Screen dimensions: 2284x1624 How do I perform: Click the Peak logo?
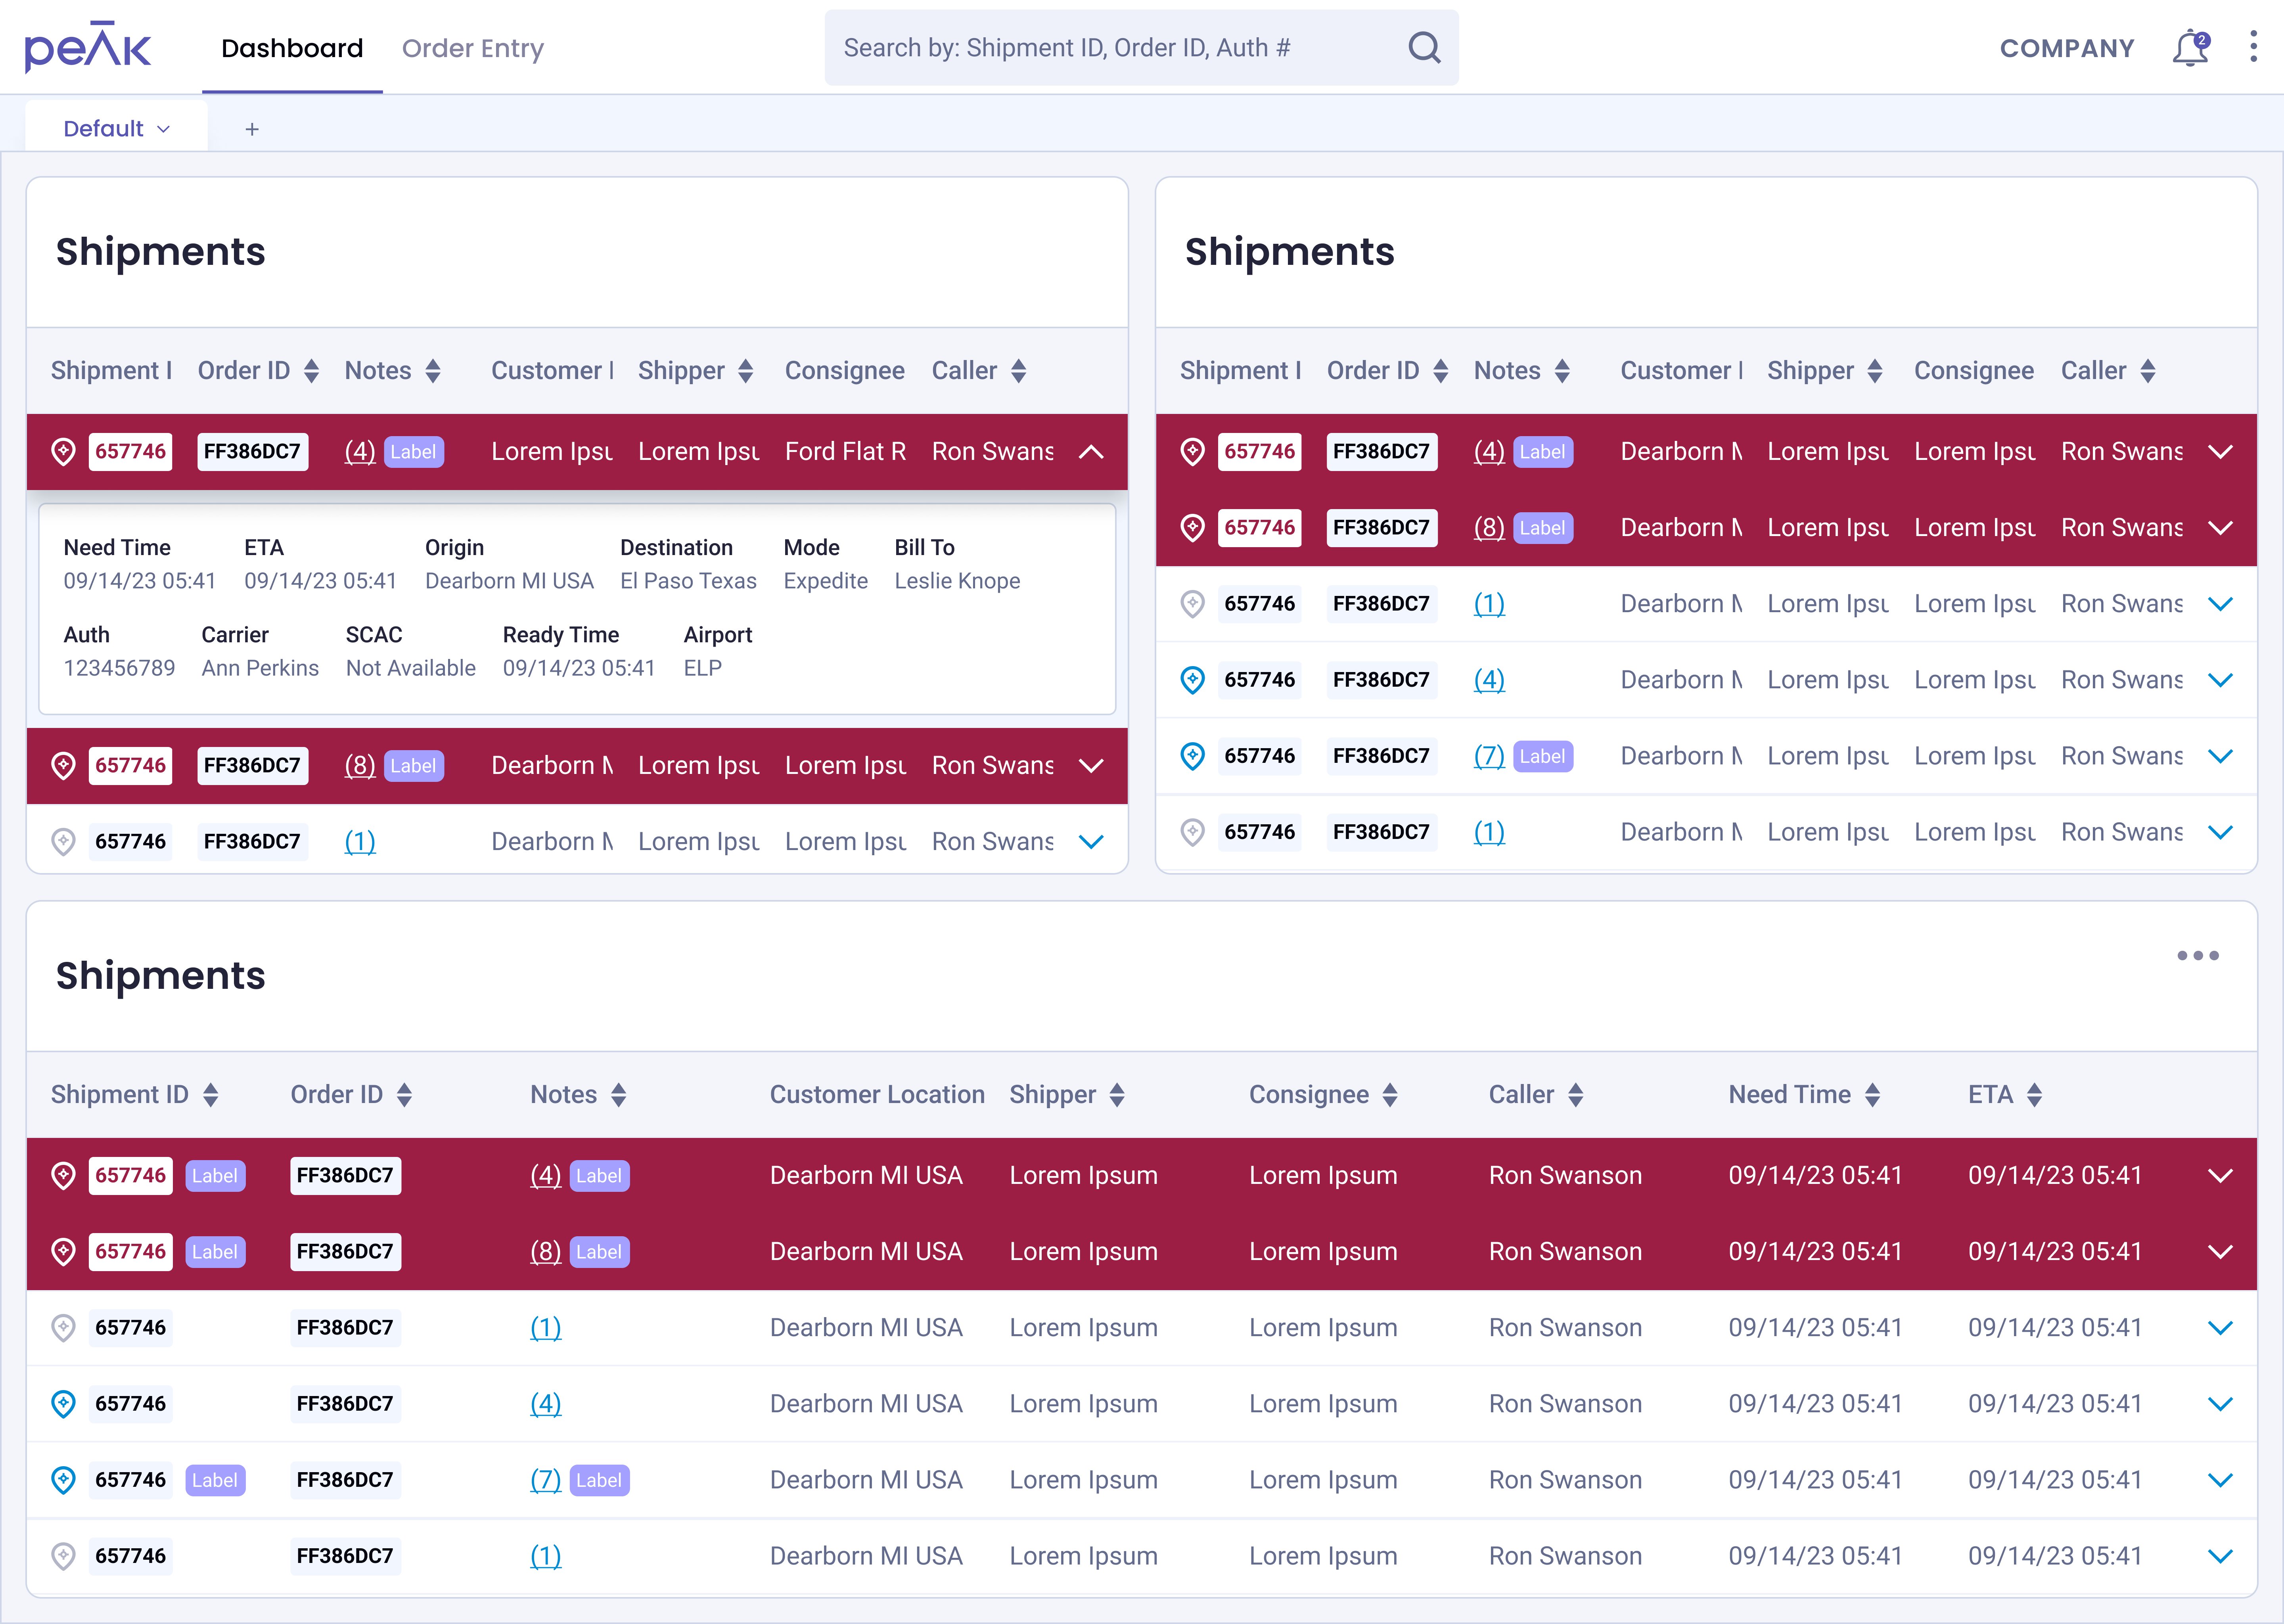(x=88, y=47)
